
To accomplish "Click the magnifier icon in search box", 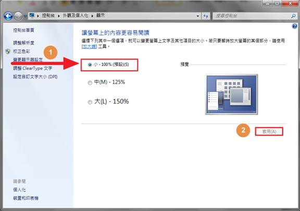I will [293, 16].
